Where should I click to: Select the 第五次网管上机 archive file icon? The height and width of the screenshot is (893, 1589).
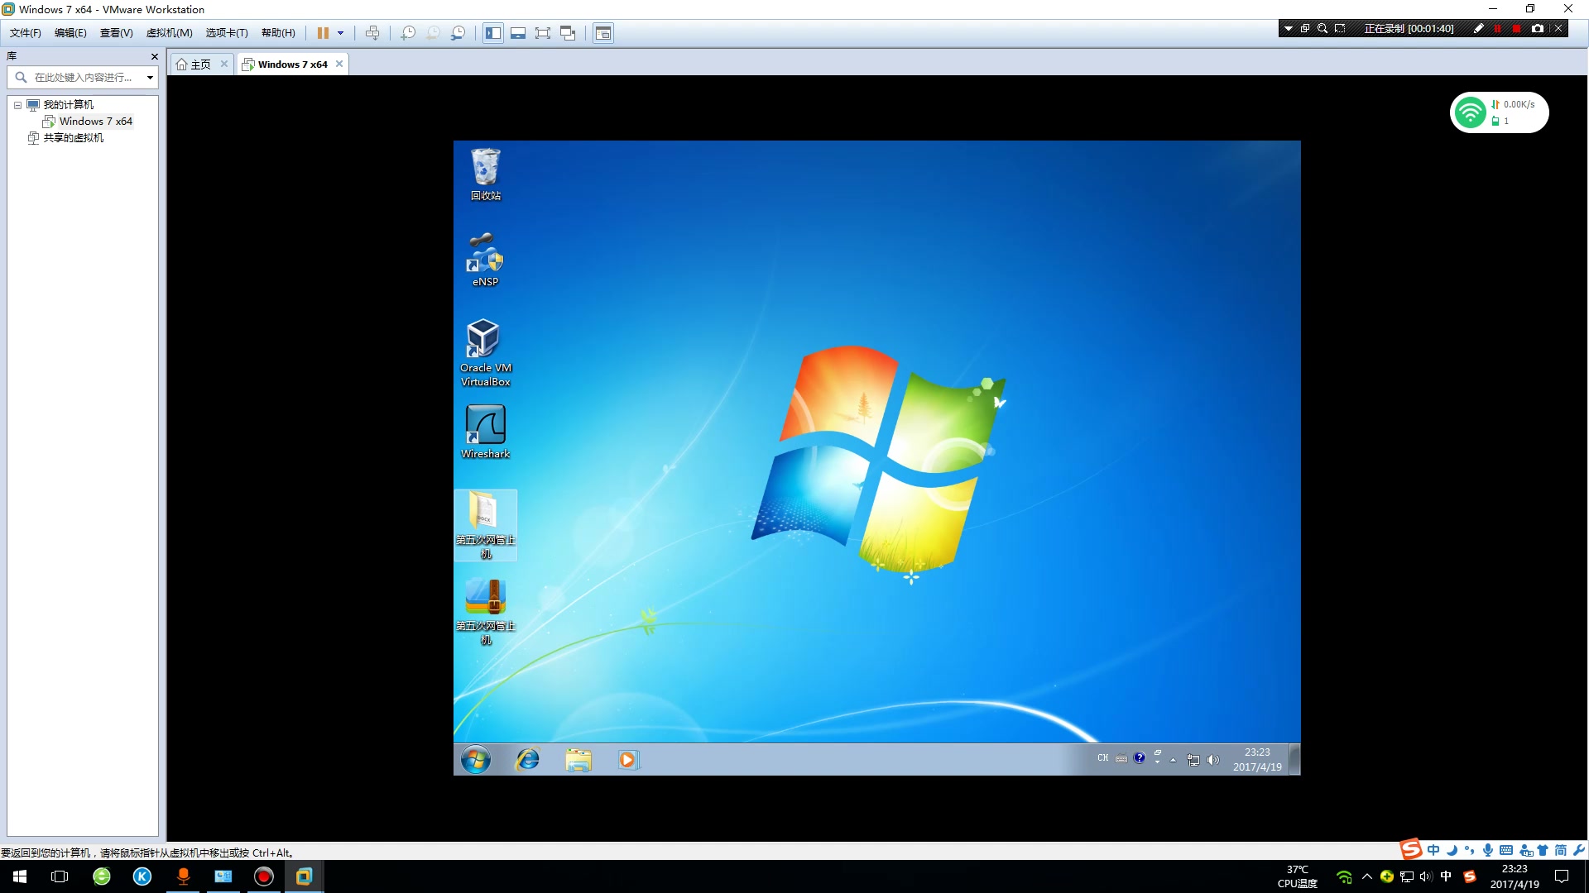[x=486, y=611]
